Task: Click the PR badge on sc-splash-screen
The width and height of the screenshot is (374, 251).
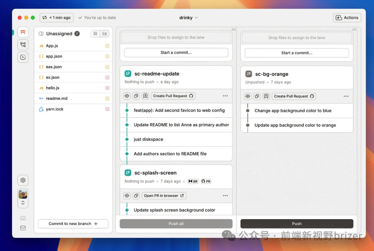Action: pos(206,181)
